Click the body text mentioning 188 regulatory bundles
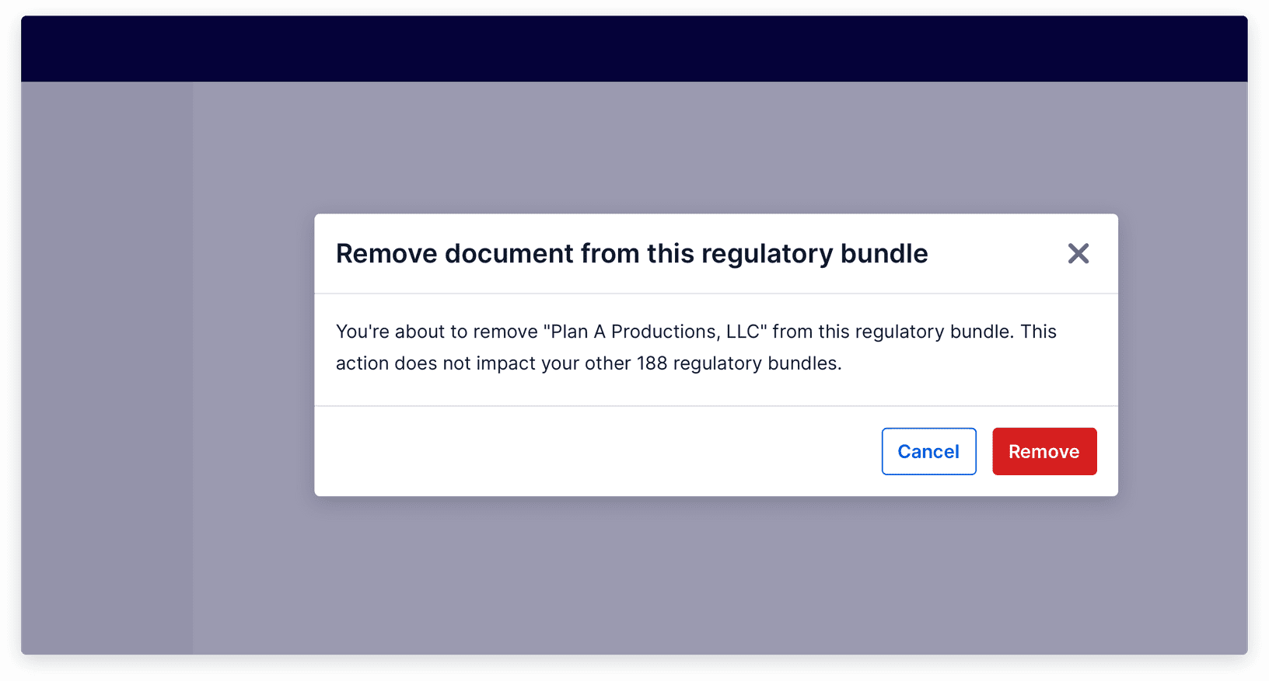 tap(589, 363)
